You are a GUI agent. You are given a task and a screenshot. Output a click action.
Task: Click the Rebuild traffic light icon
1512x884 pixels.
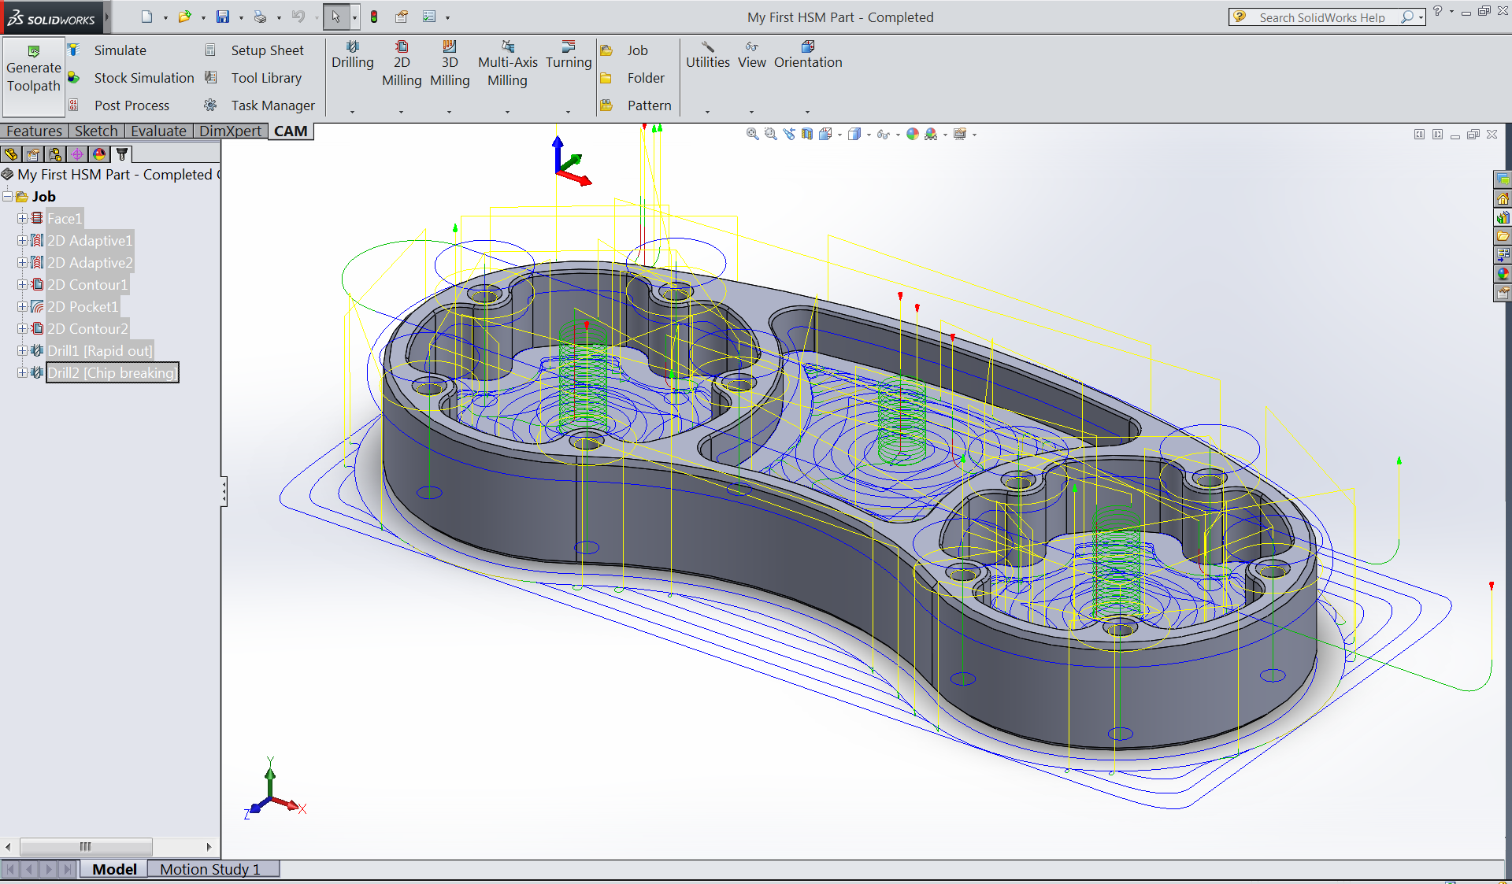(x=374, y=17)
